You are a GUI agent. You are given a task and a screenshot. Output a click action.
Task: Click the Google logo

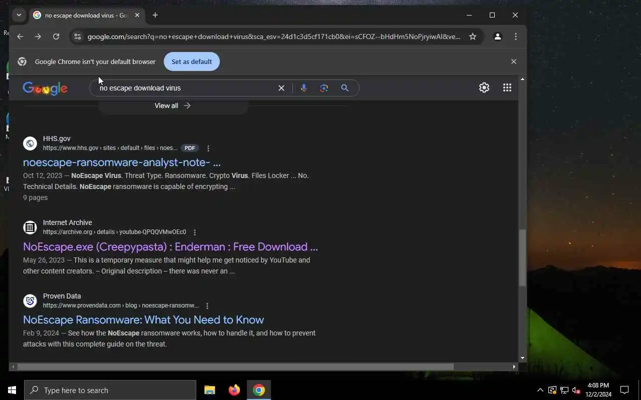pyautogui.click(x=45, y=88)
